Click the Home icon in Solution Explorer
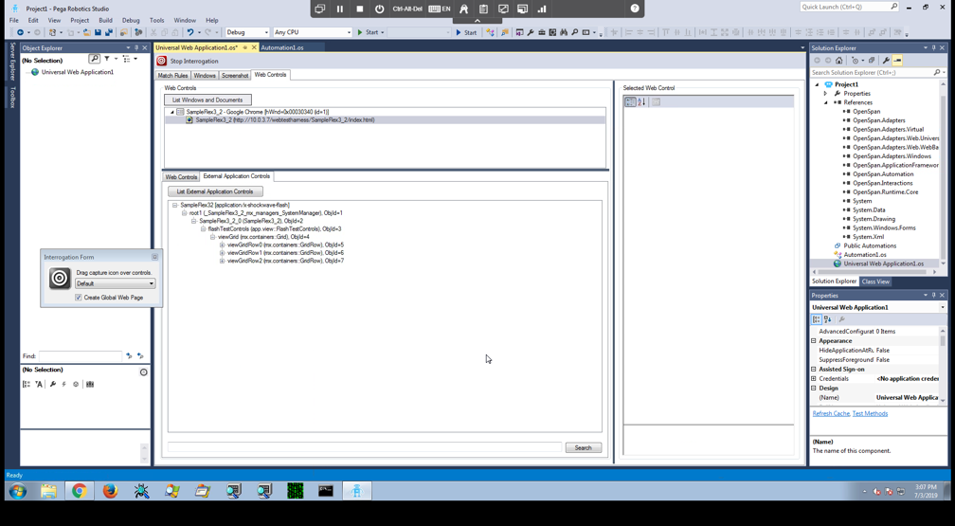Viewport: 955px width, 526px height. (x=839, y=61)
